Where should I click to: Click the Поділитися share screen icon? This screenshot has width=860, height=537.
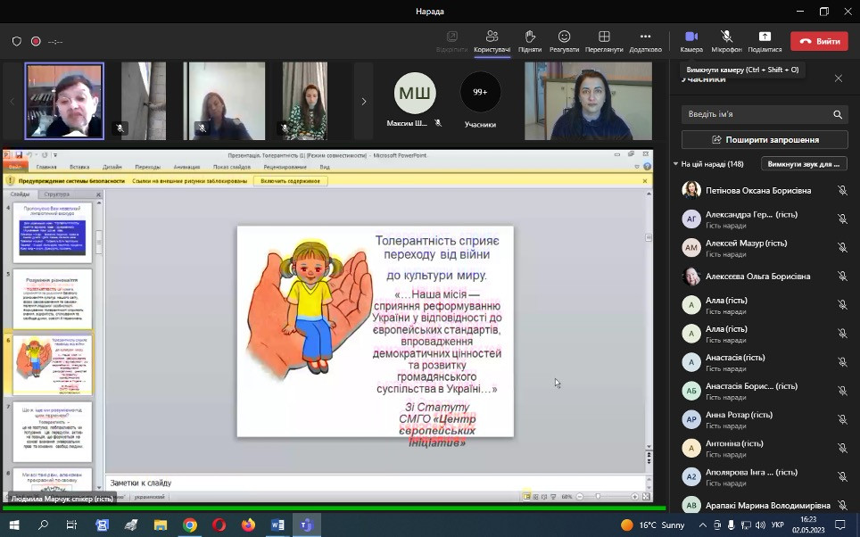[765, 41]
